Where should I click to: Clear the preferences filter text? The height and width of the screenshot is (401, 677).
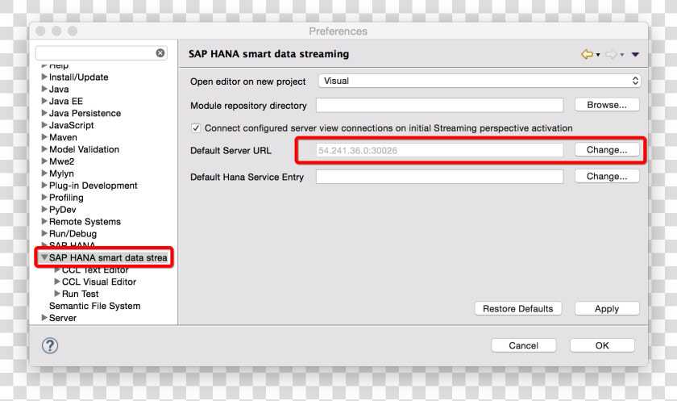(x=160, y=52)
